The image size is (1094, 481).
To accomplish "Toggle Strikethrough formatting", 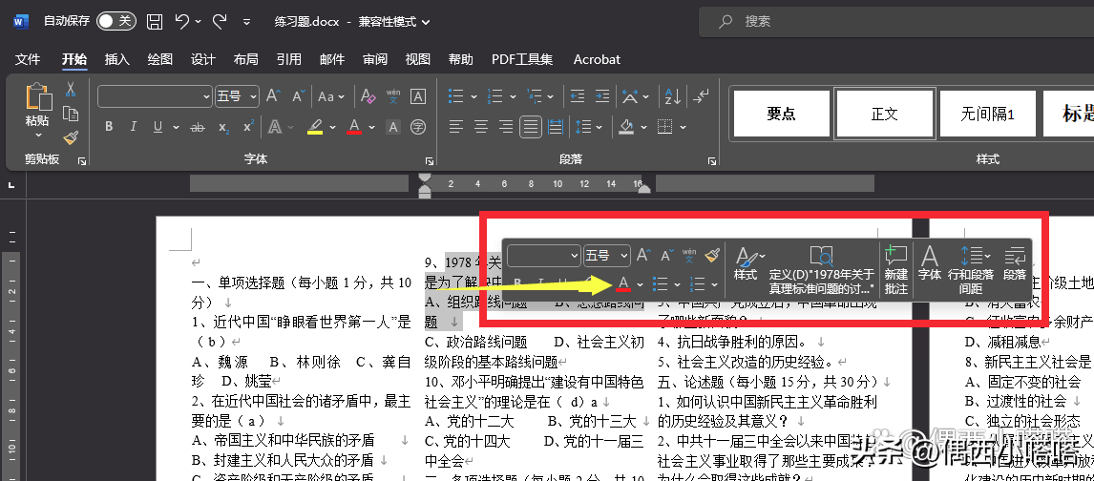I will (198, 127).
